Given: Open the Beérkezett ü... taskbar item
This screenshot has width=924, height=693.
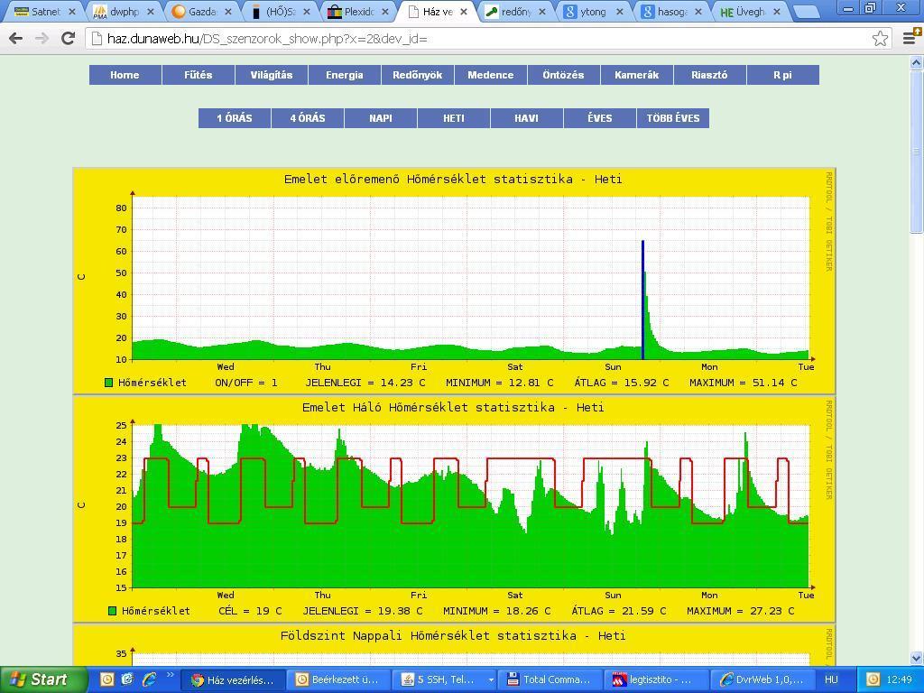Looking at the screenshot, I should tap(337, 679).
